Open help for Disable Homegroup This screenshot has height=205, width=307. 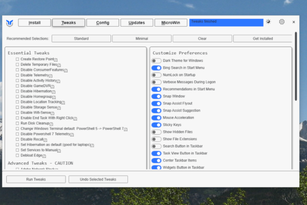tap(54, 97)
